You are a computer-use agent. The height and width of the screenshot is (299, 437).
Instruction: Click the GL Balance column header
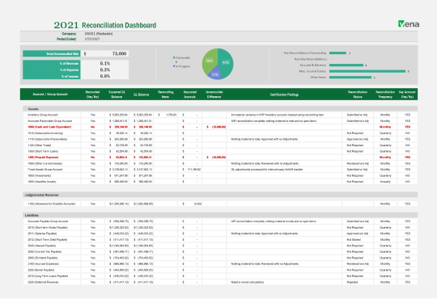(142, 95)
